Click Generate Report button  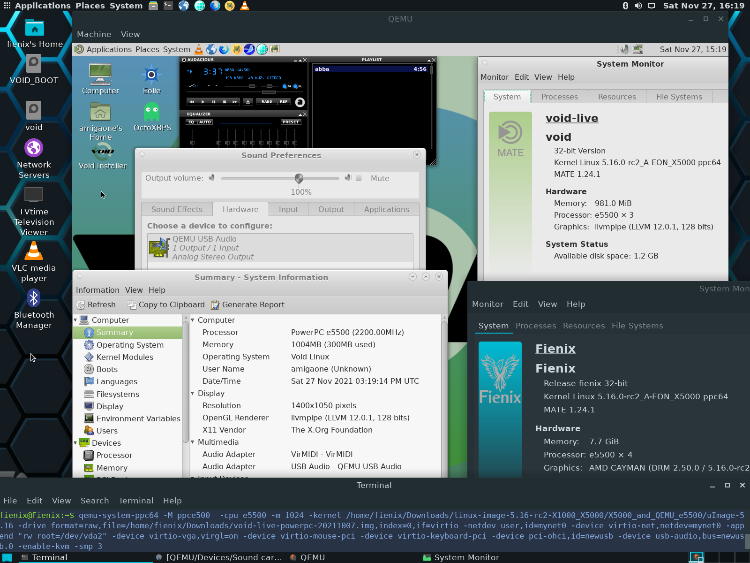coord(248,305)
